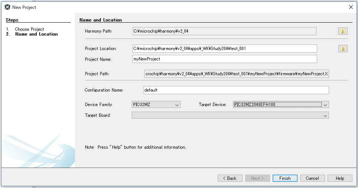Browse for Harmony Path folder icon
This screenshot has width=358, height=188.
pyautogui.click(x=342, y=31)
